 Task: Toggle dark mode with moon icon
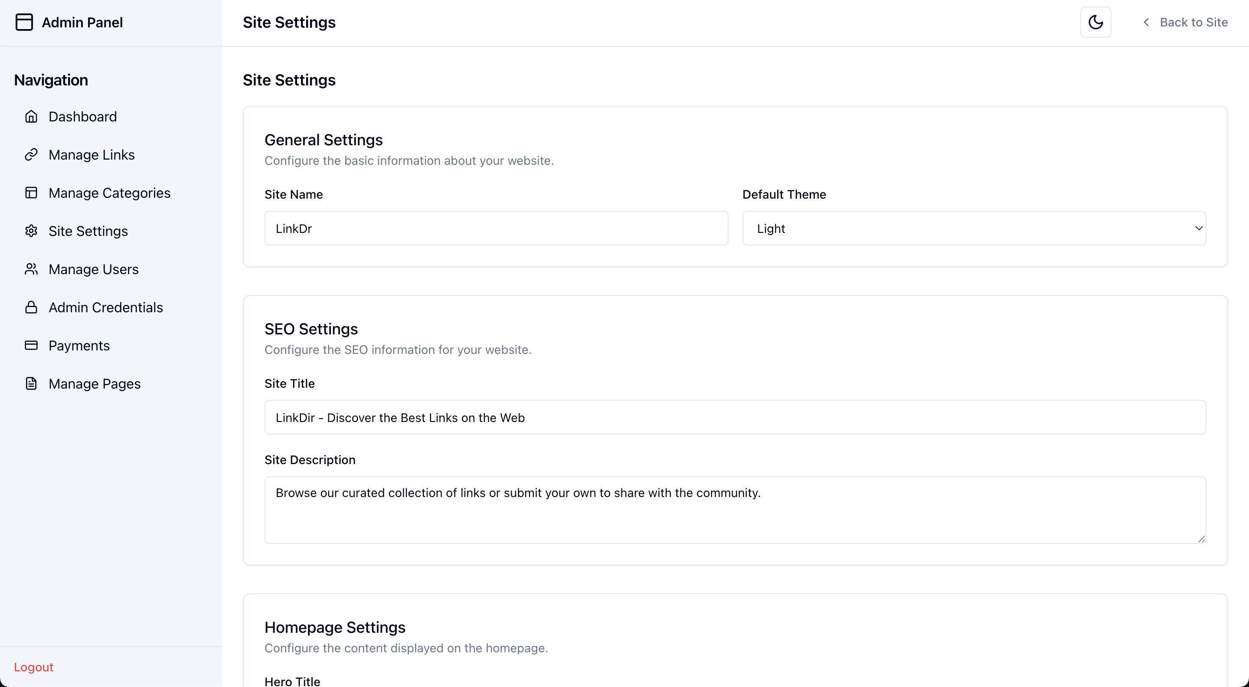coord(1096,22)
